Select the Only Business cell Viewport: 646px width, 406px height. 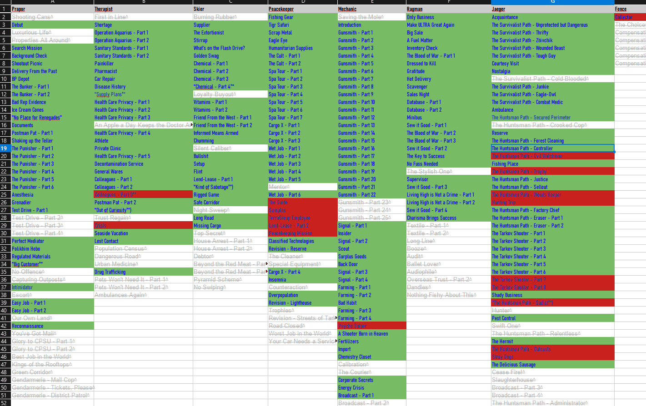pos(449,17)
